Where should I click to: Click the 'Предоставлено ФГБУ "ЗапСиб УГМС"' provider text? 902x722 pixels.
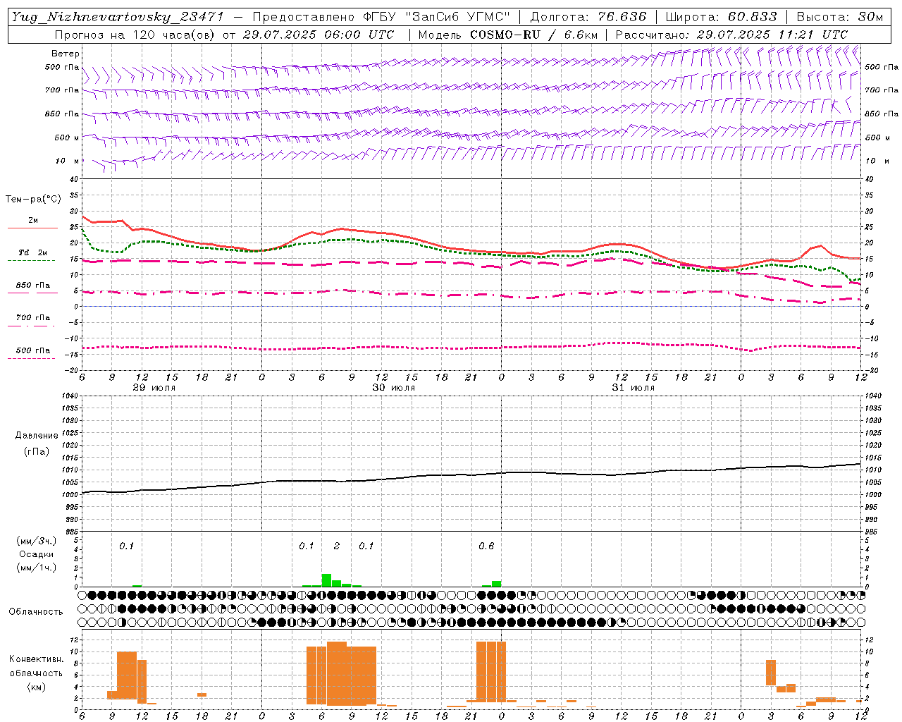(x=382, y=17)
